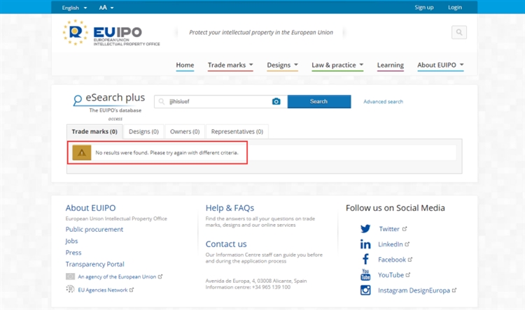Viewport: 525px width, 310px height.
Task: Open the Facebook text link
Action: 392,260
